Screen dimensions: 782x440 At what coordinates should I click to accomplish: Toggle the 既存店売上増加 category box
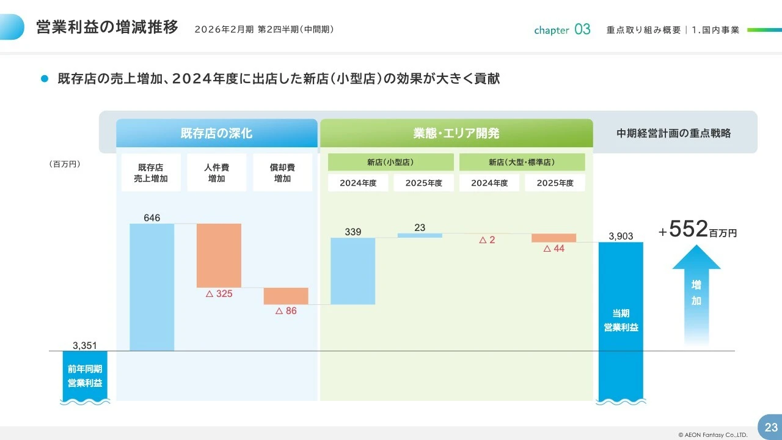point(150,172)
